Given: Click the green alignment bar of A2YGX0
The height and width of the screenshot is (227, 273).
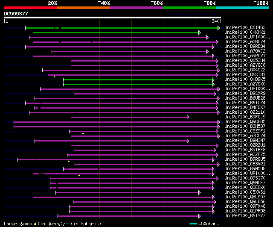Looking at the screenshot, I should (138, 85).
